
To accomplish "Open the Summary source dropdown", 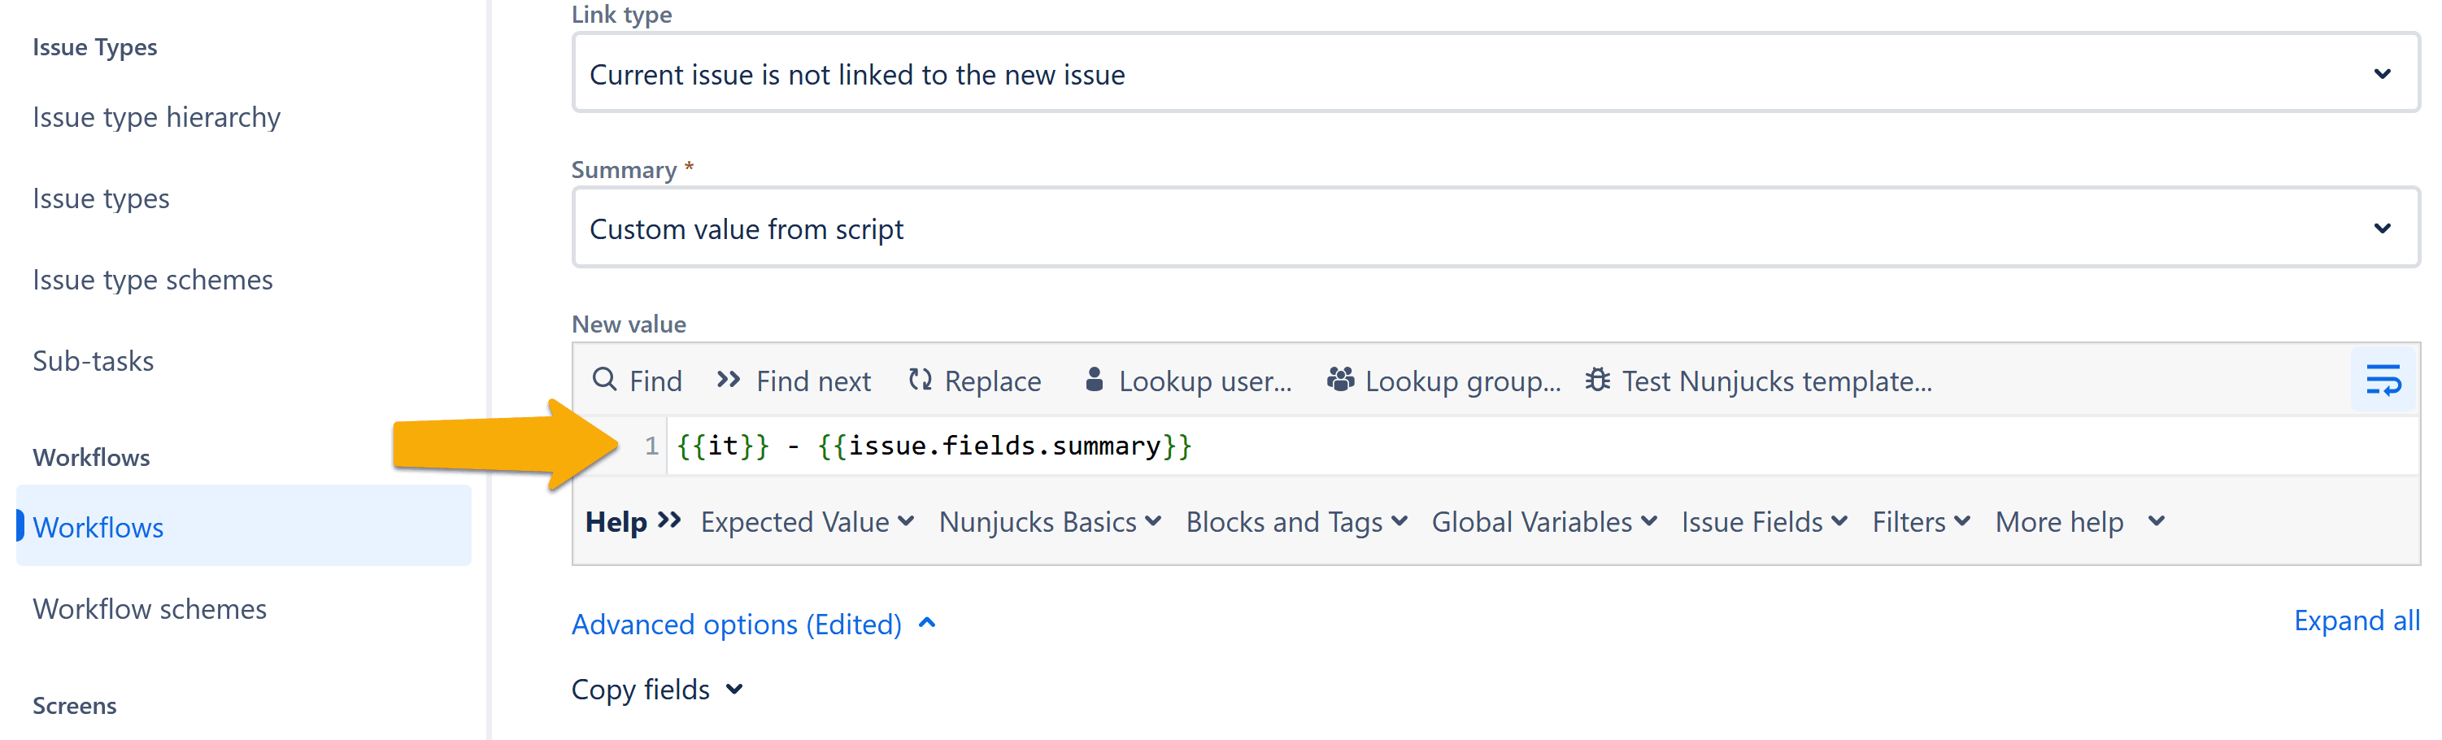I will (1495, 229).
